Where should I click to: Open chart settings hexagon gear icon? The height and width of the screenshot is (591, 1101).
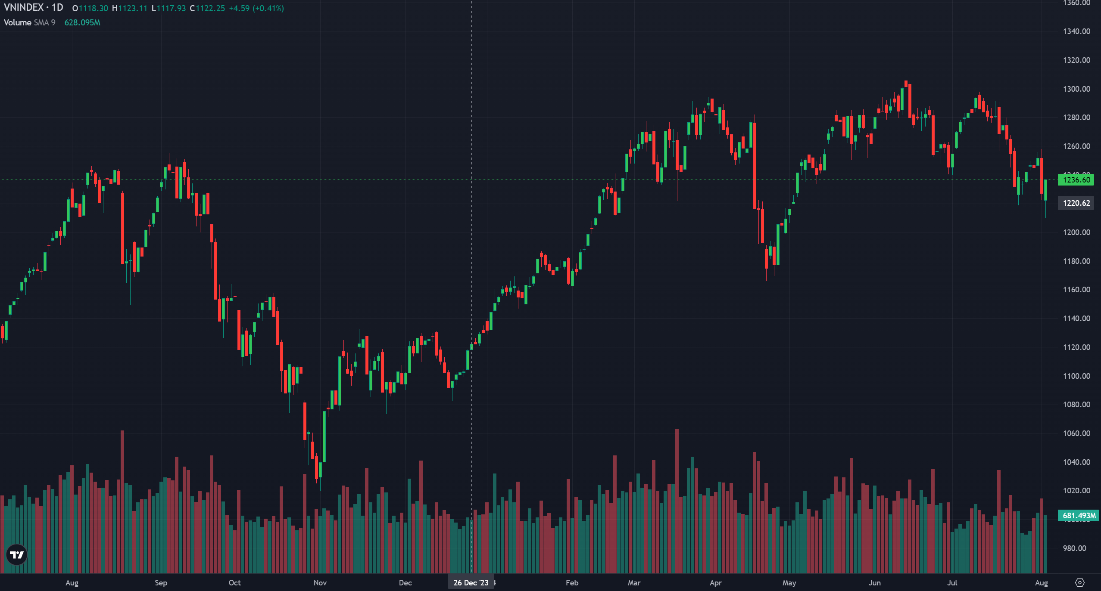tap(1079, 582)
